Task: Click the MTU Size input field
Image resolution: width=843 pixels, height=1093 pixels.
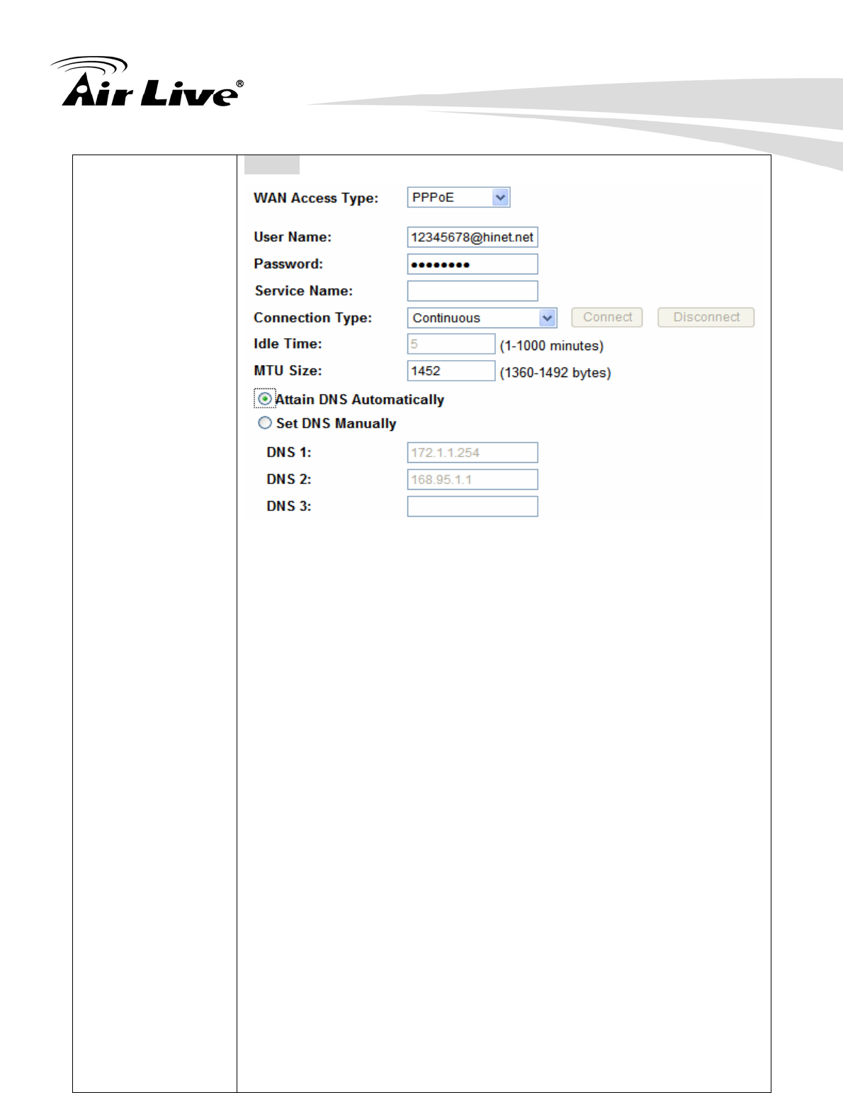Action: coord(451,371)
